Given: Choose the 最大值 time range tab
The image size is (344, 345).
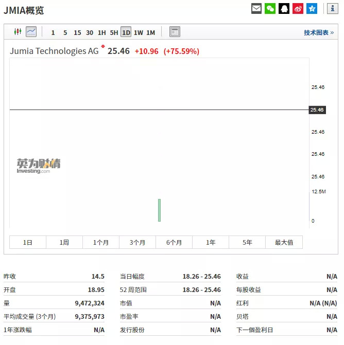Looking at the screenshot, I should [284, 242].
